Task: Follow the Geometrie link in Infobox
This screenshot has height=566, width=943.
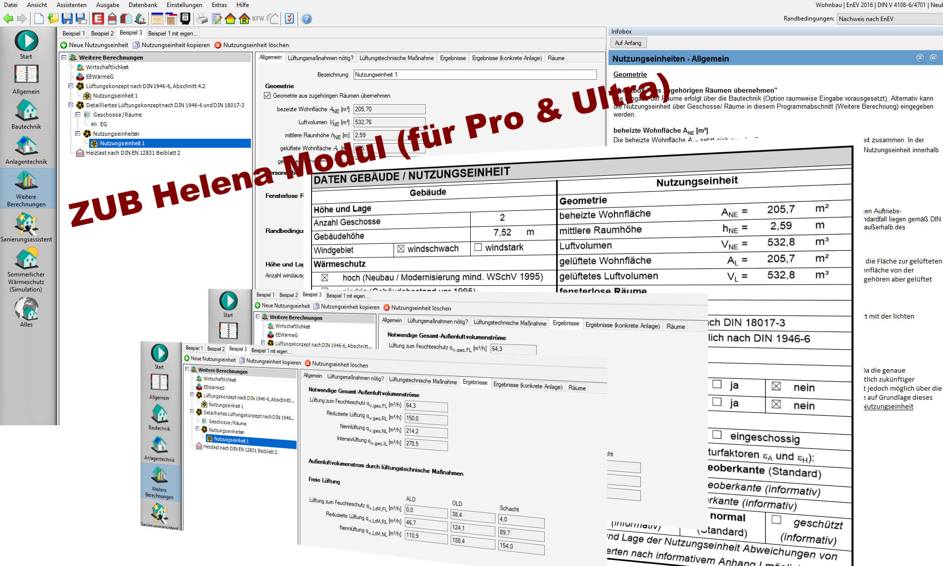Action: [x=630, y=75]
